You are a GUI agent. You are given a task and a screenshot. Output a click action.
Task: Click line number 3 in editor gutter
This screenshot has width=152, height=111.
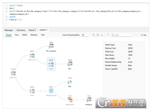click(x=6, y=11)
